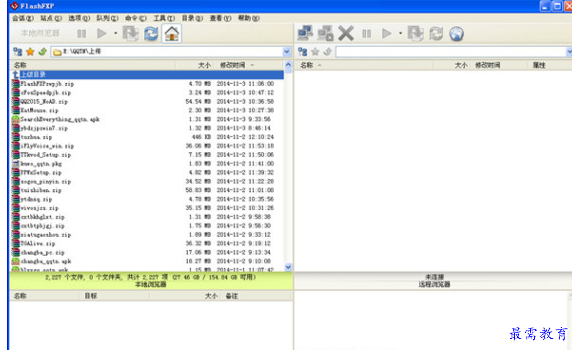Click the remote connect computers icon
The height and width of the screenshot is (350, 572).
[305, 33]
